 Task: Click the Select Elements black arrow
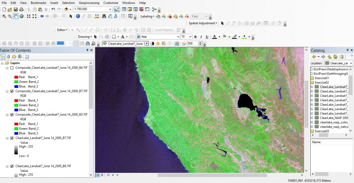[71, 16]
